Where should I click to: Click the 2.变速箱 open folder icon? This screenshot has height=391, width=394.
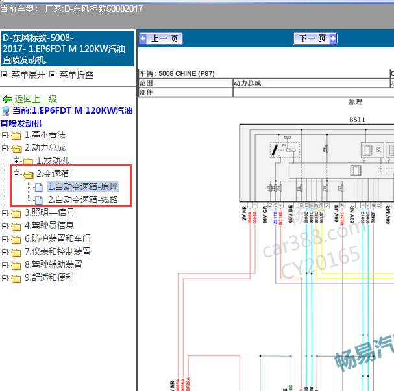click(28, 174)
